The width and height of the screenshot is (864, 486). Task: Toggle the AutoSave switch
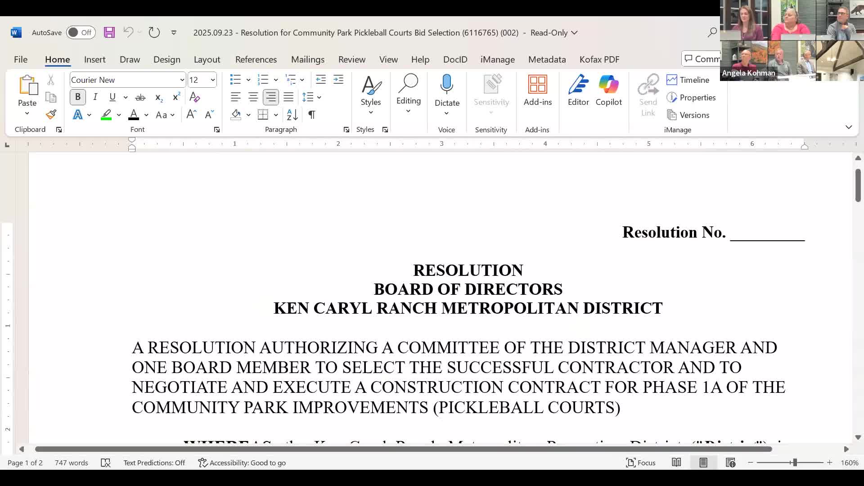coord(81,32)
